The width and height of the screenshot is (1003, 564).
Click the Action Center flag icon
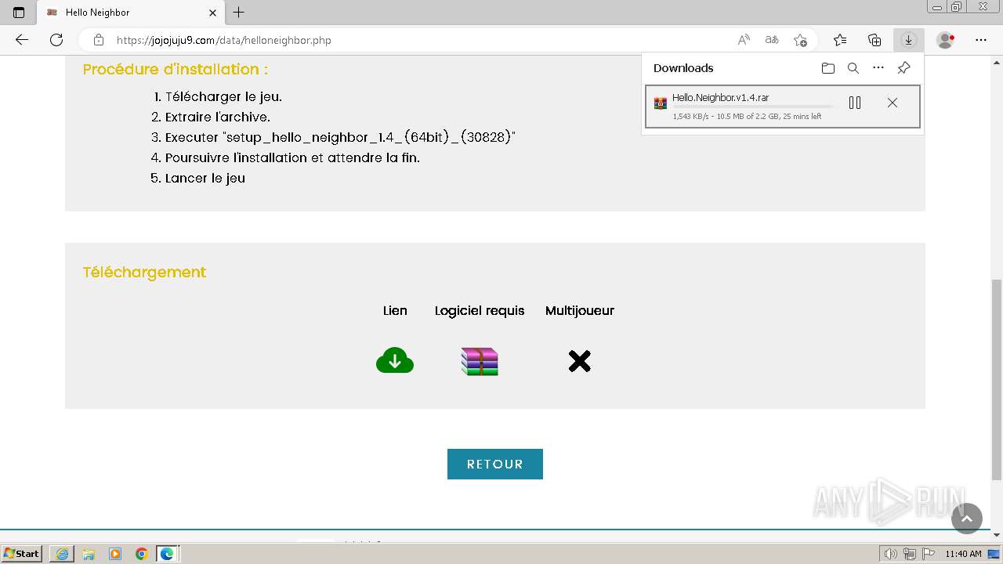(929, 554)
